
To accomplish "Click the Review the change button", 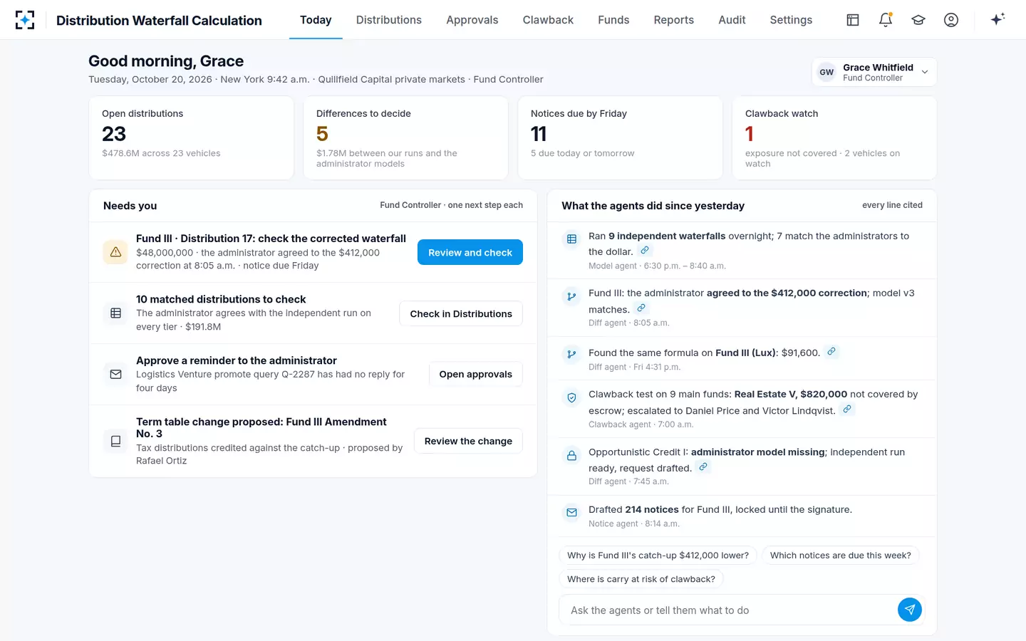I will point(468,441).
